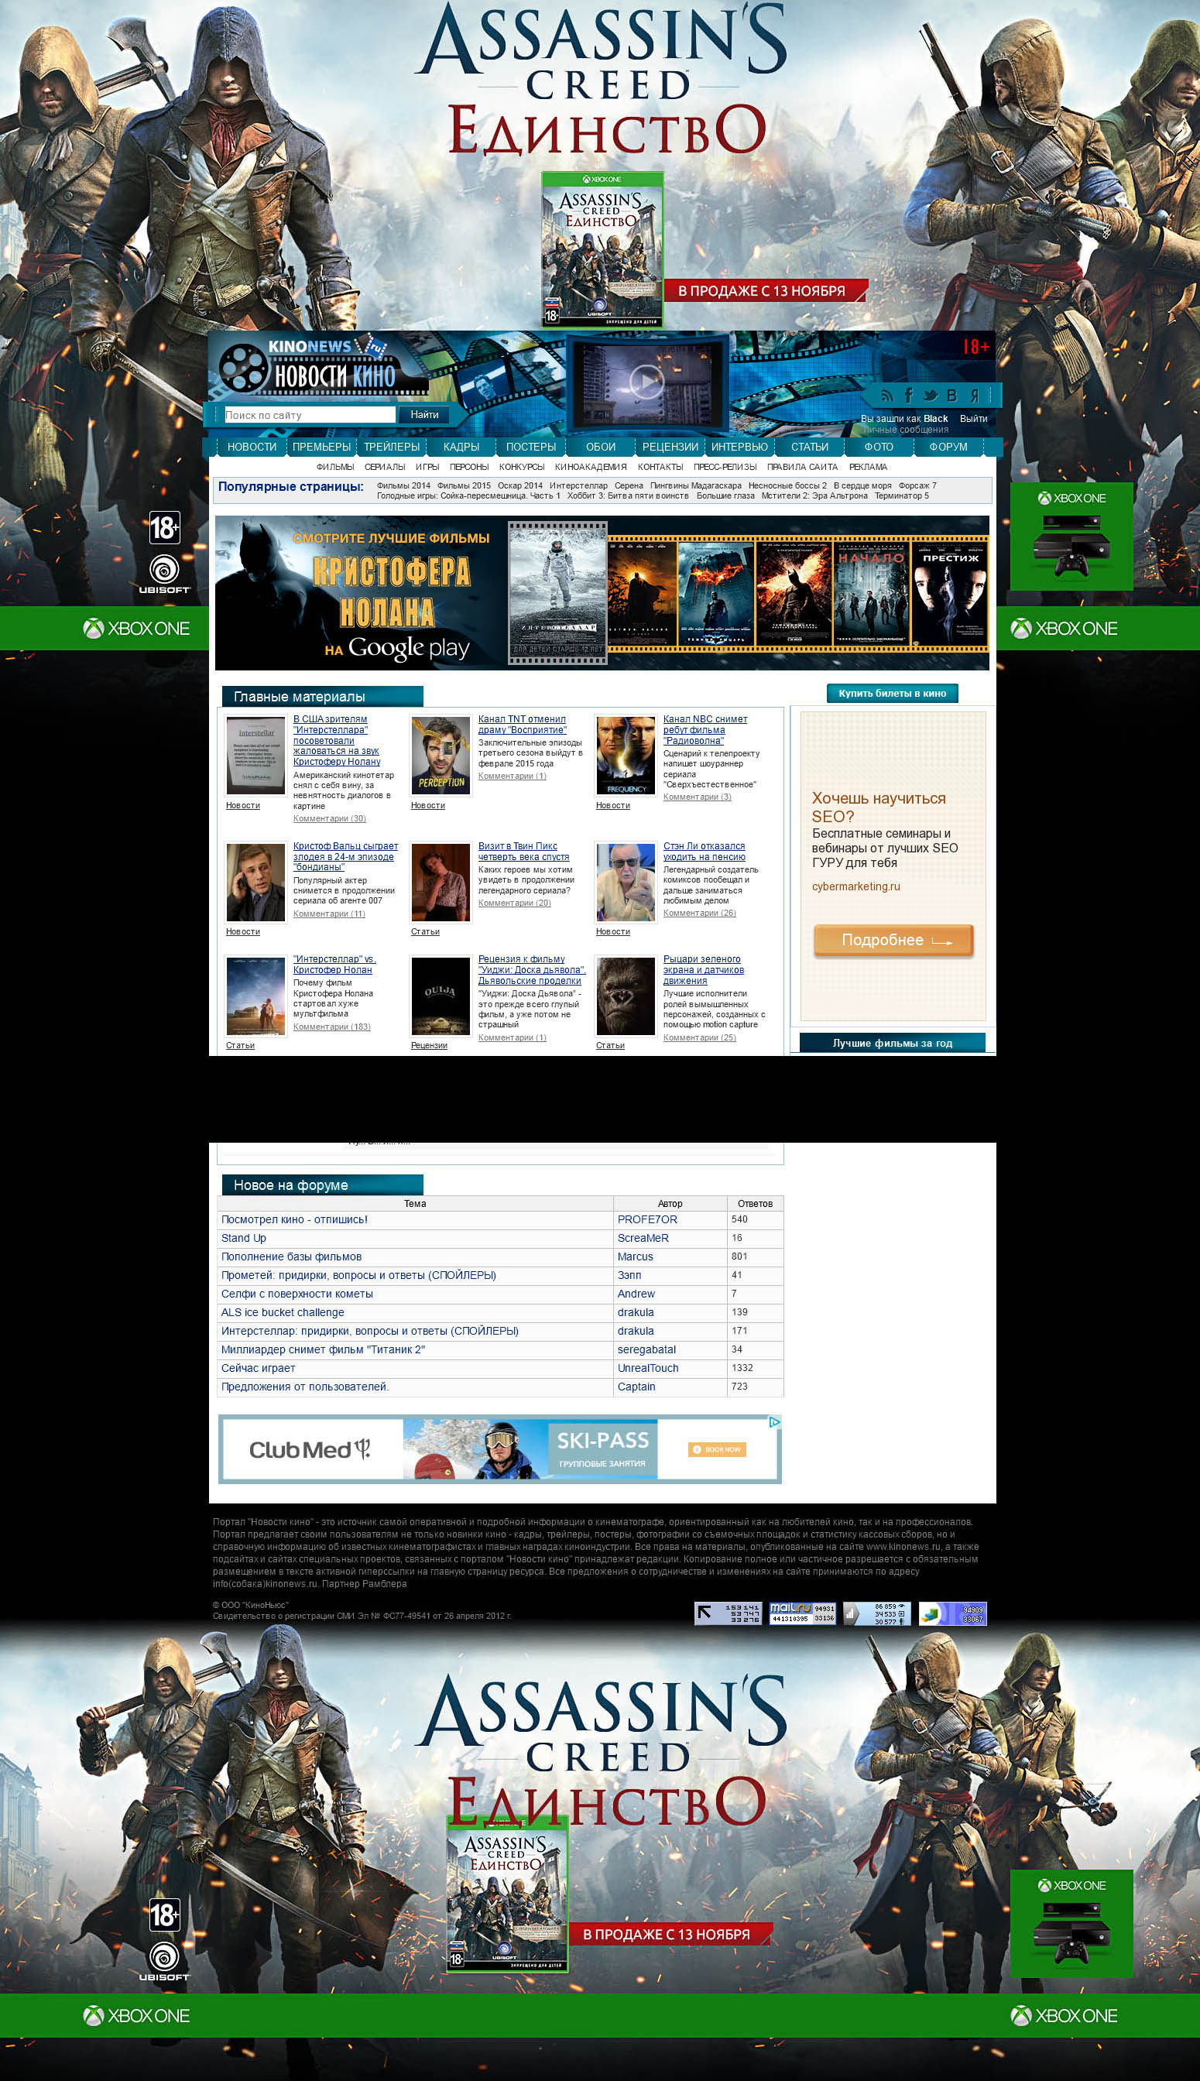Image resolution: width=1200 pixels, height=2081 pixels.
Task: Open the LiveInternet arrow counter badge
Action: click(728, 1613)
